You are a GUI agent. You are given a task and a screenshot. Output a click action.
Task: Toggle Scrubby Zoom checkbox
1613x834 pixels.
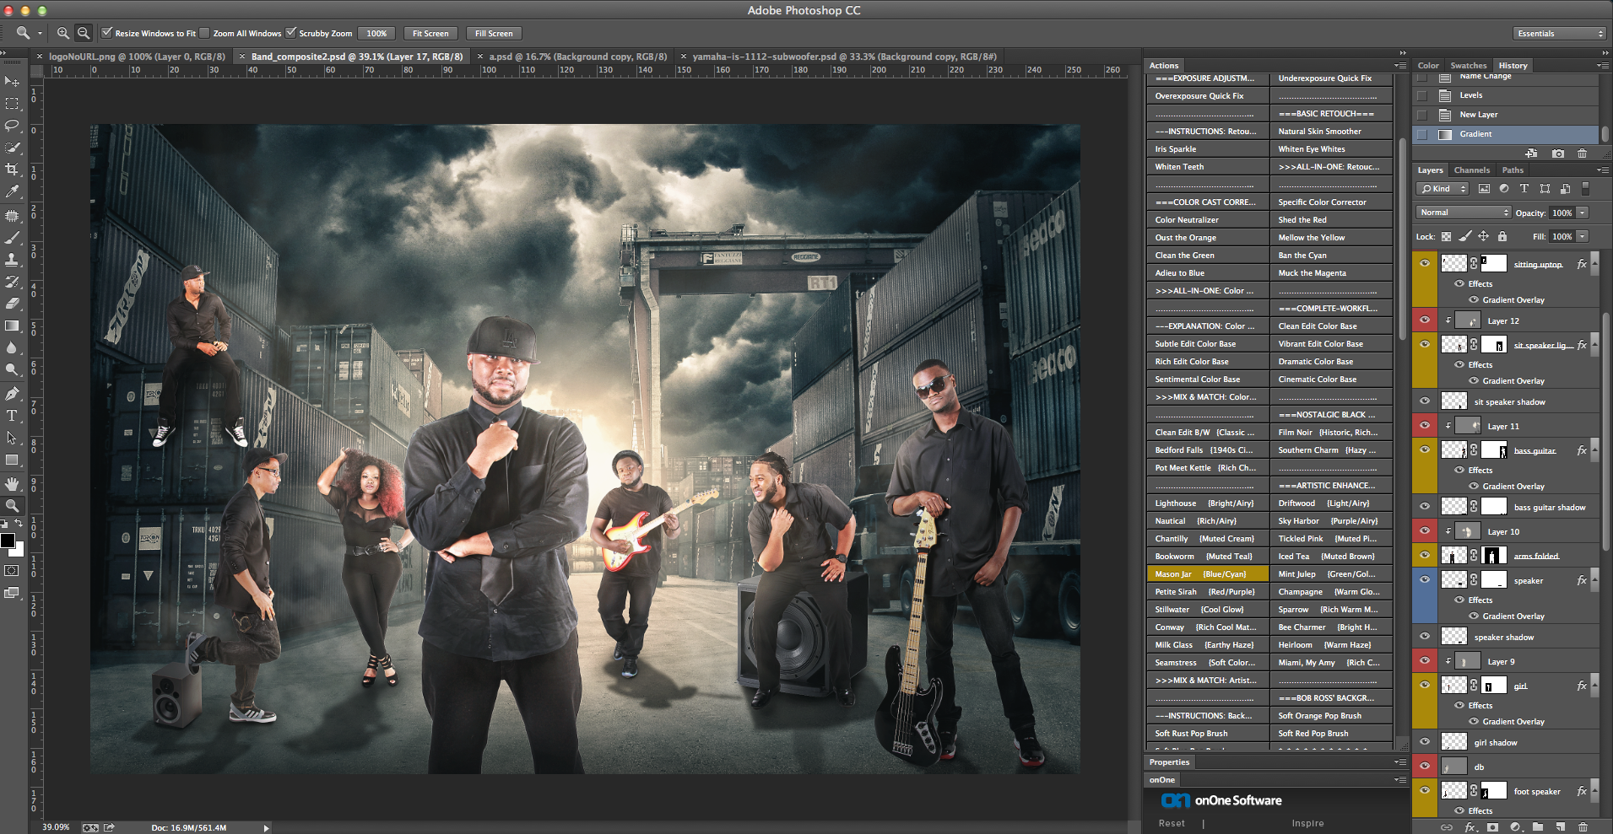tap(291, 33)
